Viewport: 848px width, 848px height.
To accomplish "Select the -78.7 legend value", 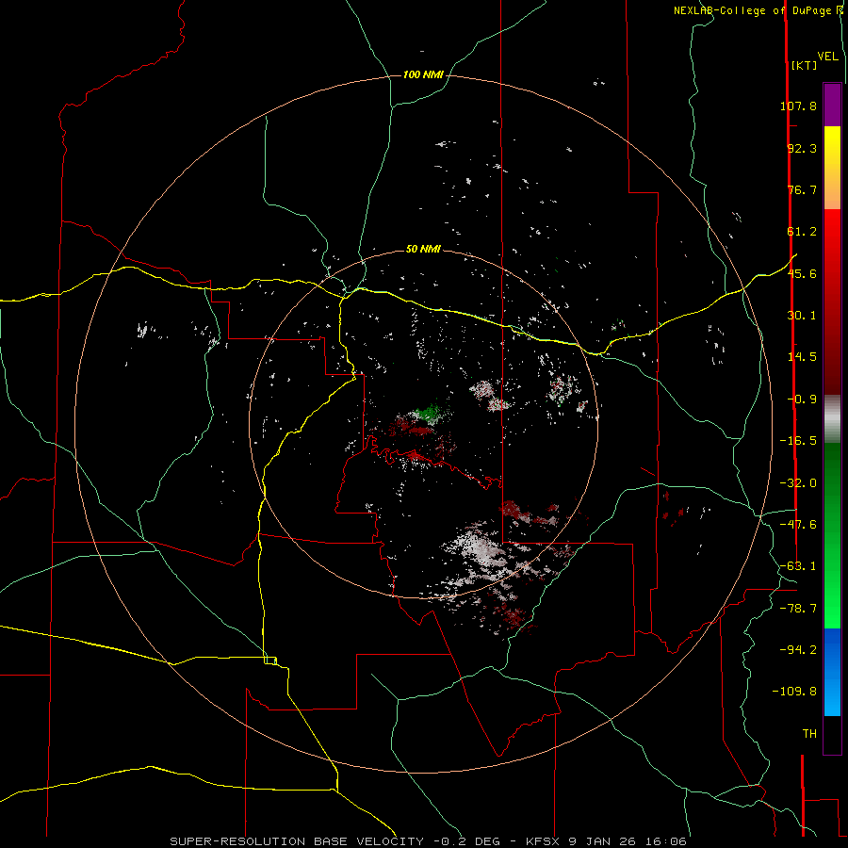I will (798, 609).
